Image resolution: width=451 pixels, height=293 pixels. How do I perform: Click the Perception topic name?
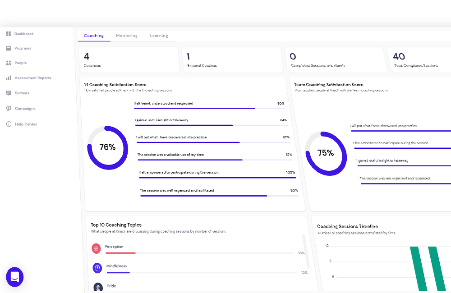pos(114,247)
